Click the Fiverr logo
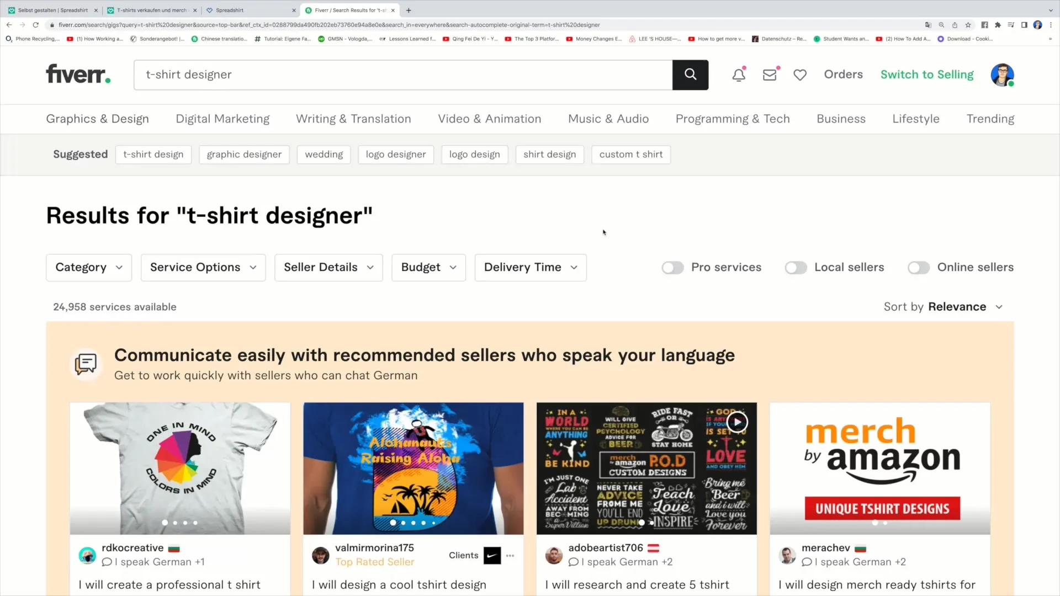 [78, 74]
